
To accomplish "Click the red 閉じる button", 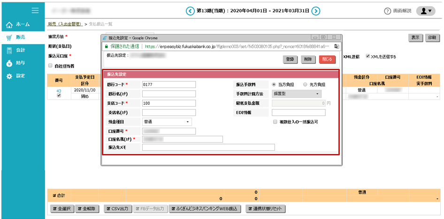I will click(x=327, y=59).
